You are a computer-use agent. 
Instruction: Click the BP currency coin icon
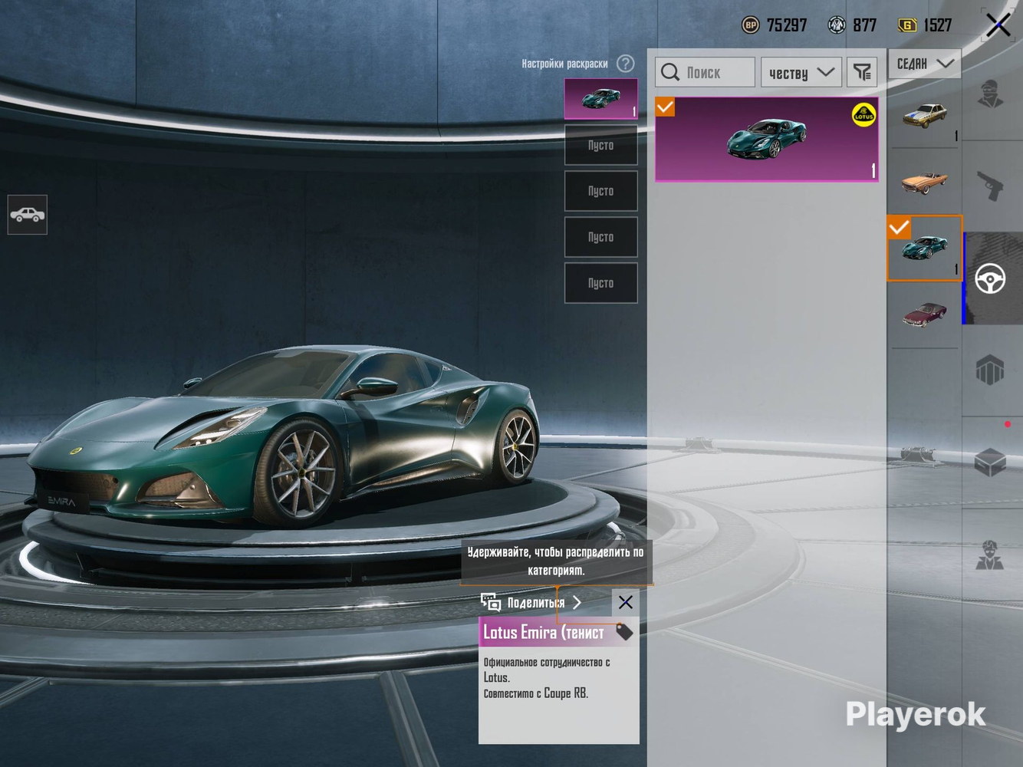[x=751, y=25]
